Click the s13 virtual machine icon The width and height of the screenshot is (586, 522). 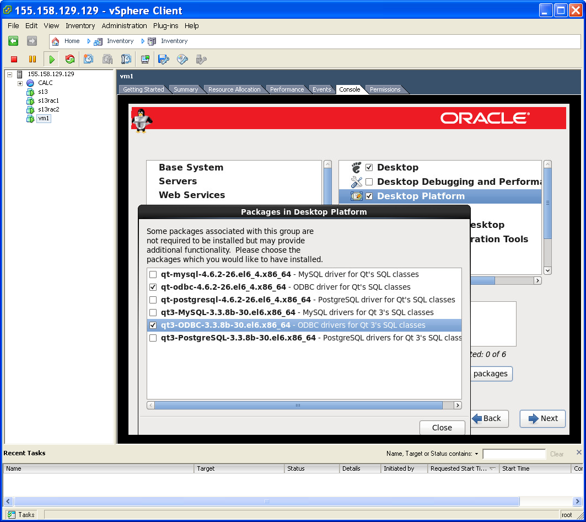point(30,92)
